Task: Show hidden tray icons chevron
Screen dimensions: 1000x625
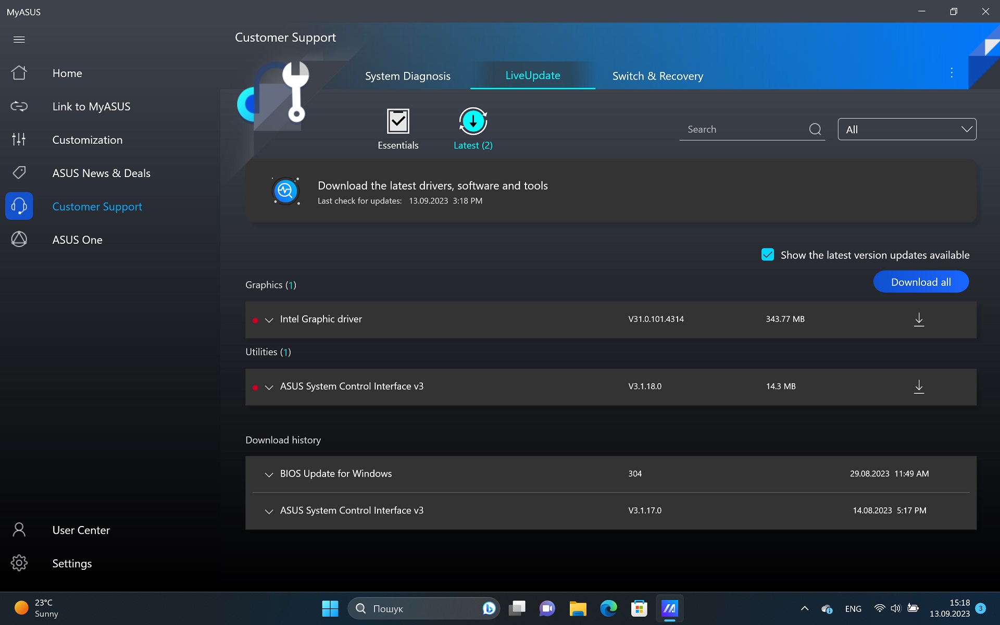Action: (805, 608)
